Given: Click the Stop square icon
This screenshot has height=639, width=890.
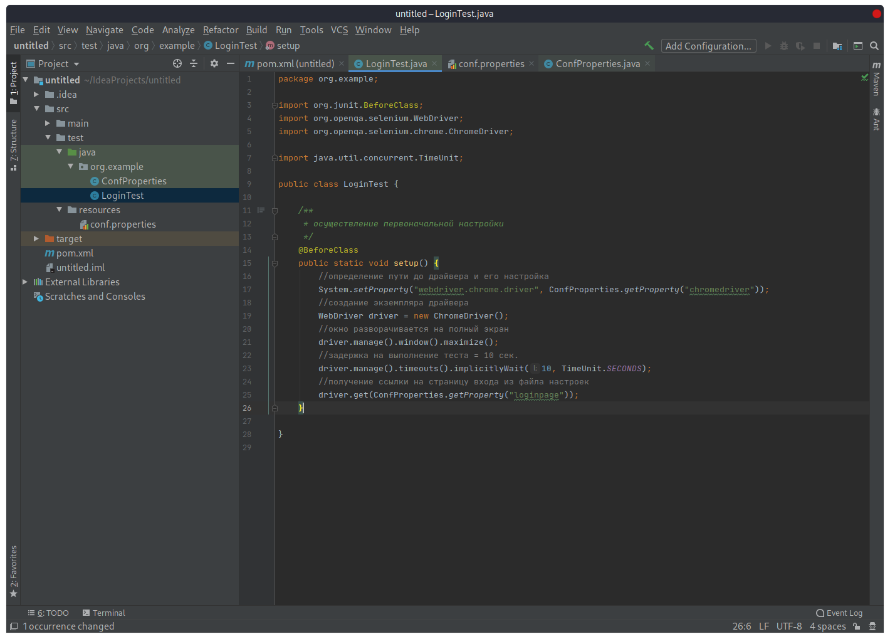Looking at the screenshot, I should 817,46.
